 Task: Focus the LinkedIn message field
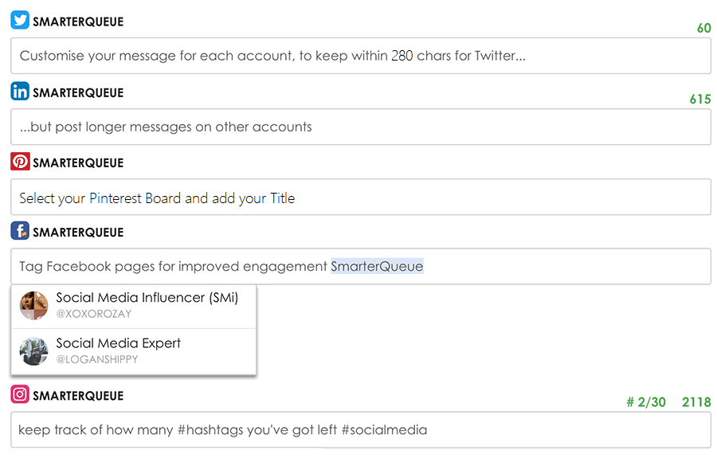pyautogui.click(x=361, y=127)
